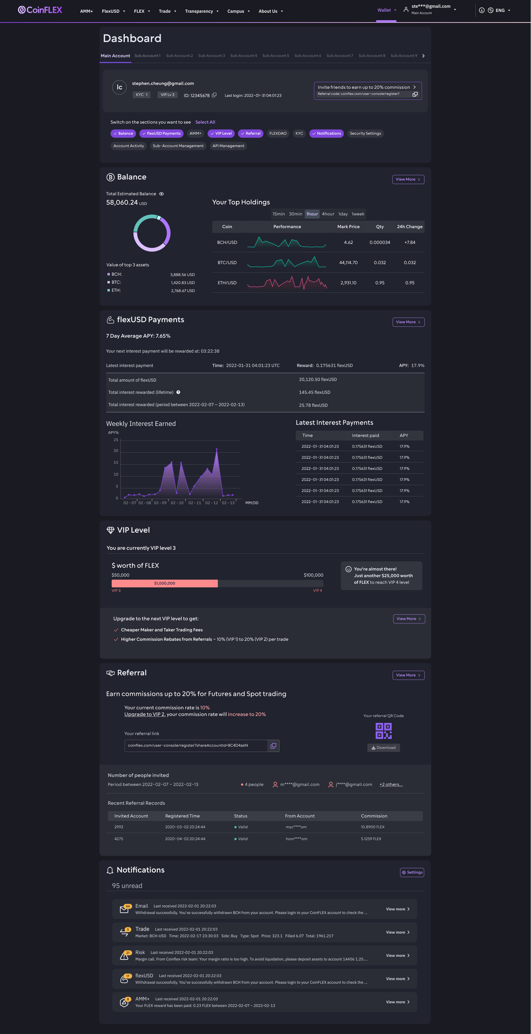Open notification Settings gear

tap(412, 872)
